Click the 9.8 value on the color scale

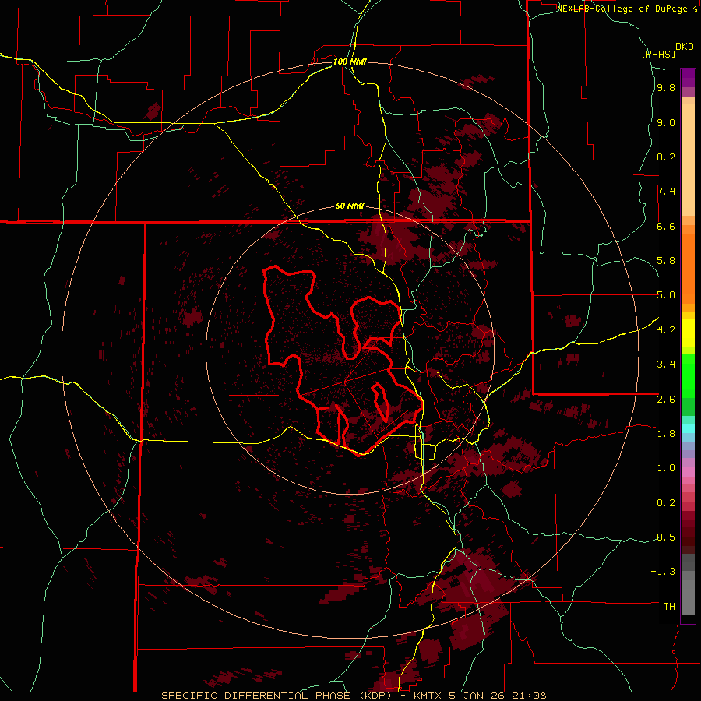666,87
